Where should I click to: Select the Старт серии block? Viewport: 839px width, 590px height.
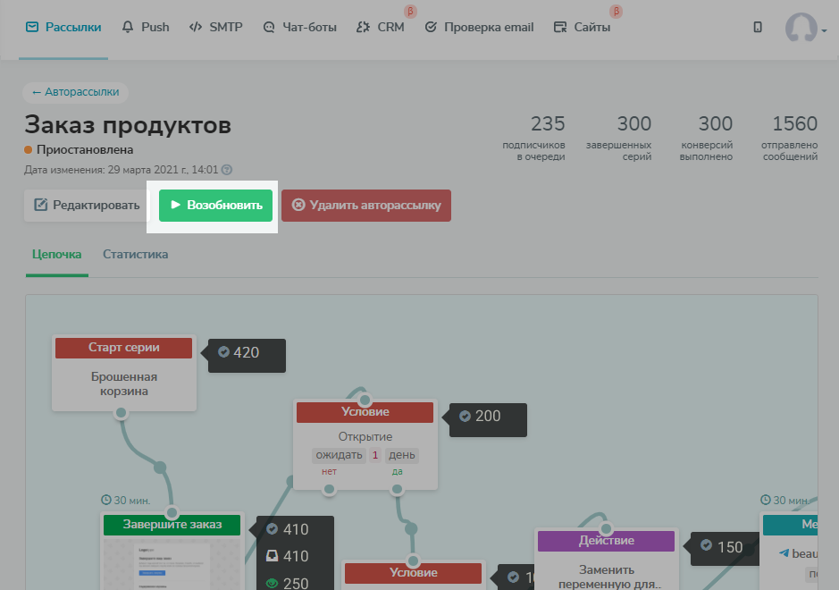(x=123, y=373)
